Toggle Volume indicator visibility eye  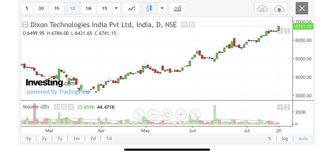coord(57,107)
